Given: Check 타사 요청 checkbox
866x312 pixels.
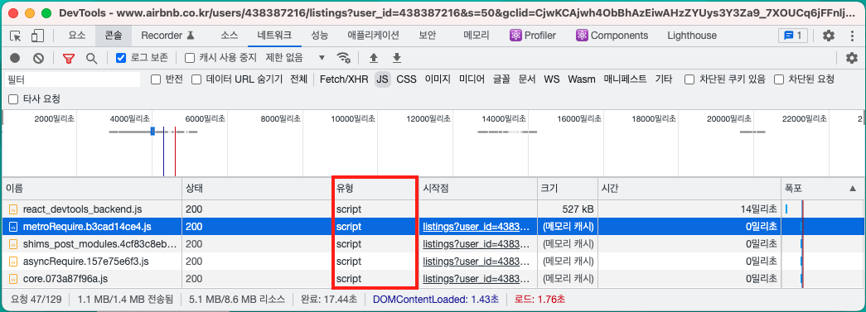Looking at the screenshot, I should [x=14, y=99].
